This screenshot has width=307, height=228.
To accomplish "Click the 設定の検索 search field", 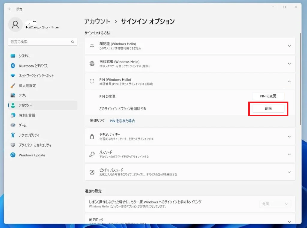I will (43, 42).
